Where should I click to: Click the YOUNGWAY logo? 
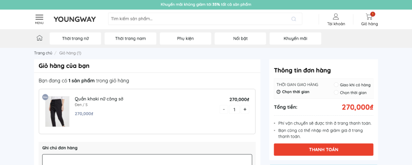[x=75, y=19]
